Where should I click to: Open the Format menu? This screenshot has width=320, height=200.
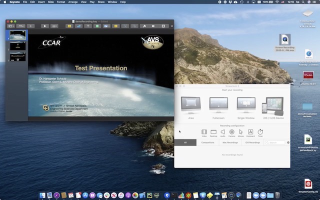coord(61,2)
